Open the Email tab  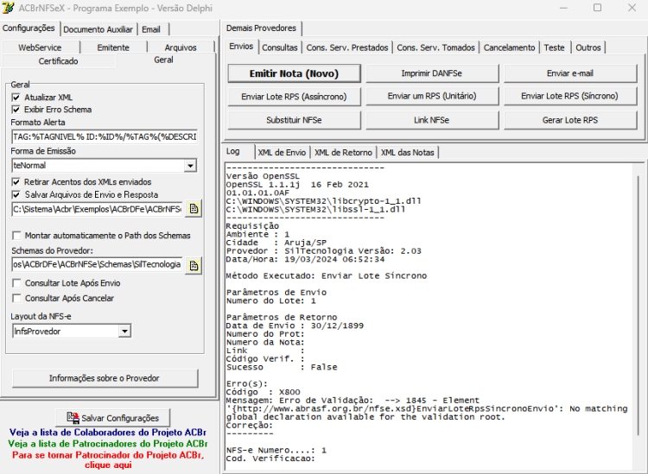(151, 29)
